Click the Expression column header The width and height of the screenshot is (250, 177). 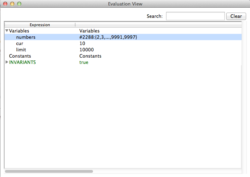40,25
